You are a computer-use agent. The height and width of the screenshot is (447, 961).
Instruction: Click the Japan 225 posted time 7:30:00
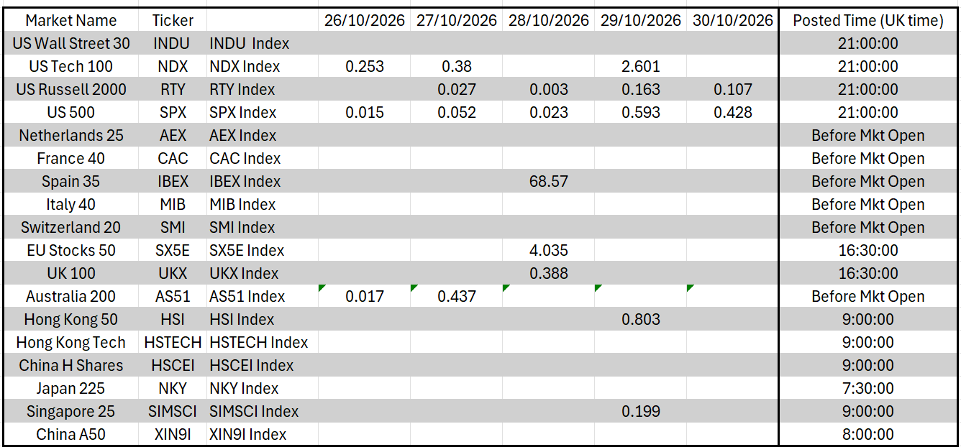tap(868, 388)
